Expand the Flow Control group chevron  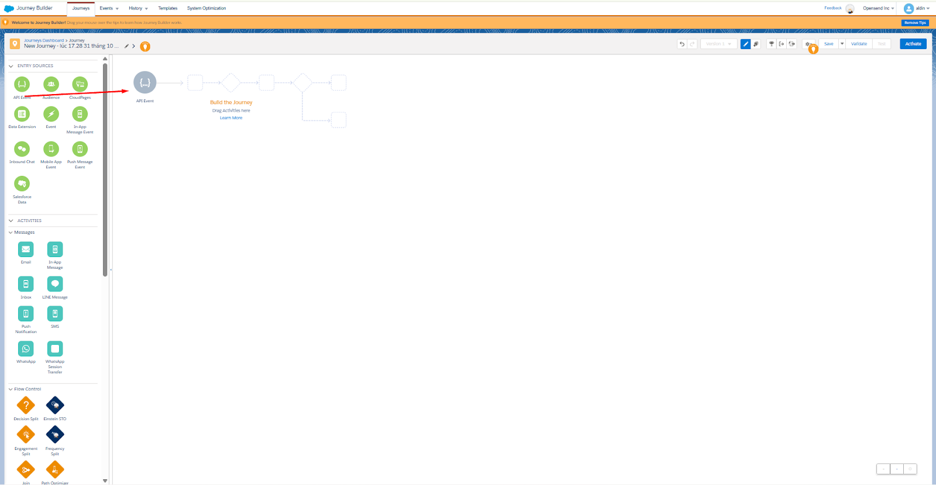click(x=11, y=389)
